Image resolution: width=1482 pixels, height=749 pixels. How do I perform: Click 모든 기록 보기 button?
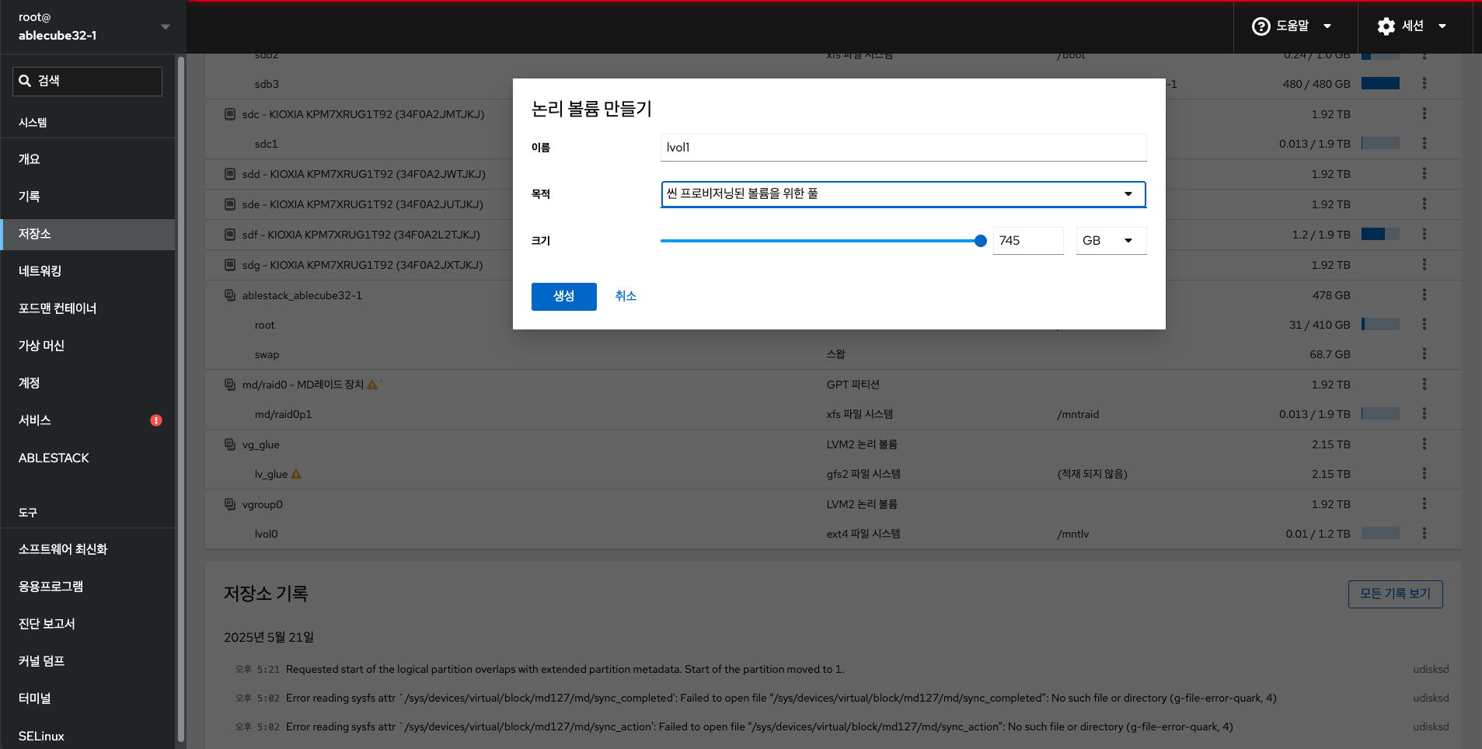pos(1395,594)
